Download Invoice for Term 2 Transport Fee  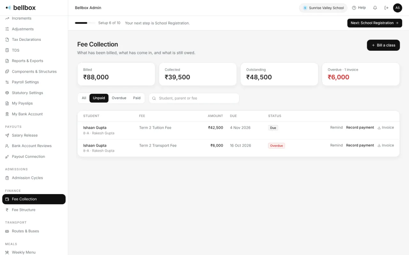tap(386, 145)
